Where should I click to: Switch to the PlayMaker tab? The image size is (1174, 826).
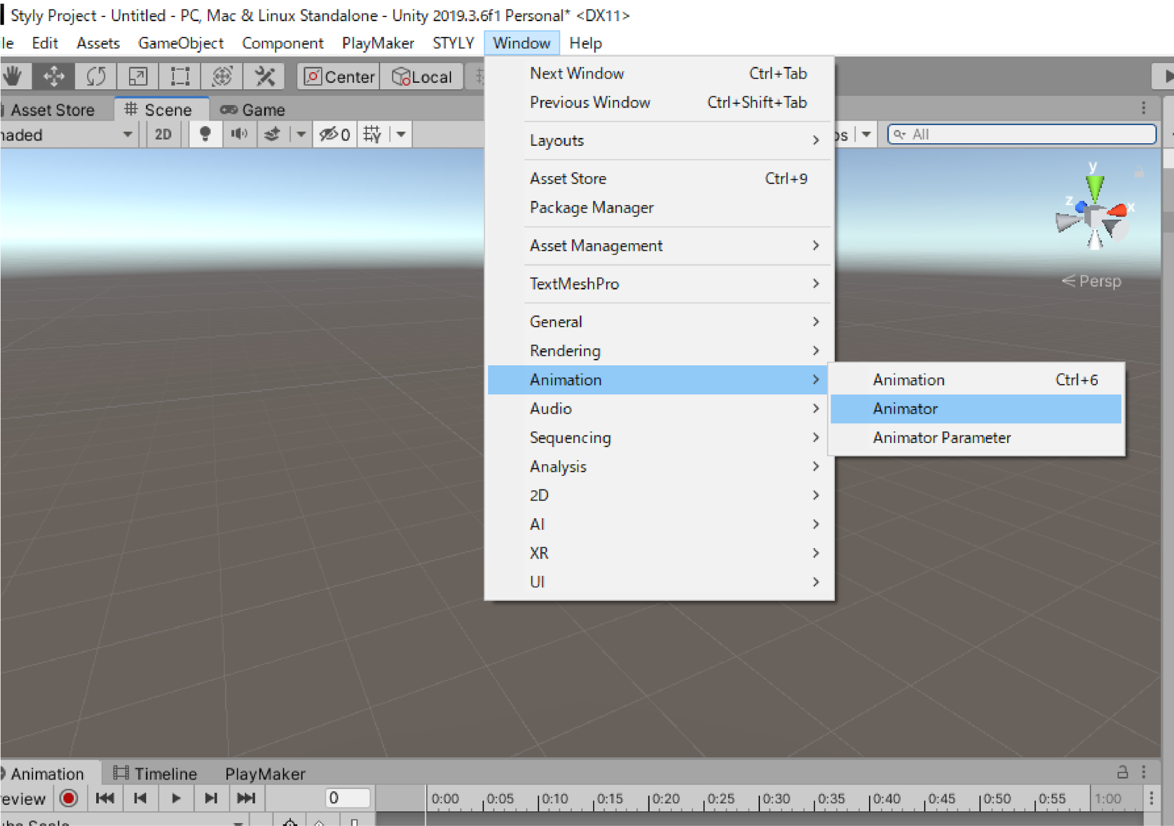[x=265, y=774]
